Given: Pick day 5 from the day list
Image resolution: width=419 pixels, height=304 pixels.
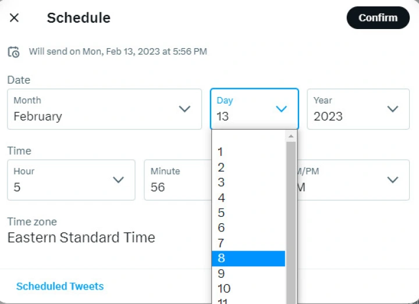Looking at the screenshot, I should [248, 213].
